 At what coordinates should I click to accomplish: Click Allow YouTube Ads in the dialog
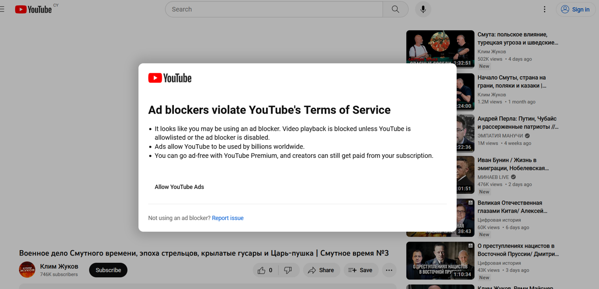coord(179,187)
